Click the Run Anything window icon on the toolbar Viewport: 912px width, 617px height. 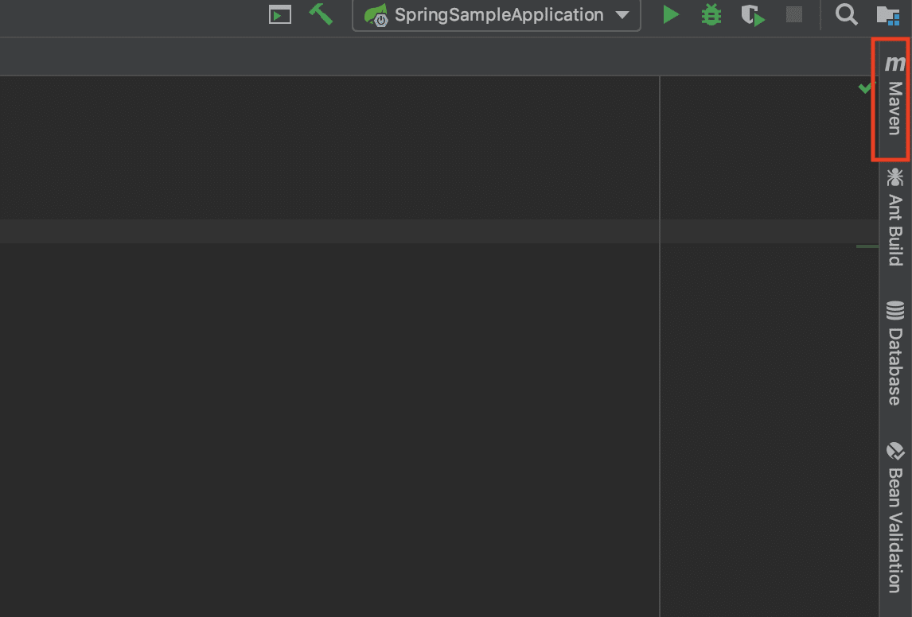coord(279,14)
